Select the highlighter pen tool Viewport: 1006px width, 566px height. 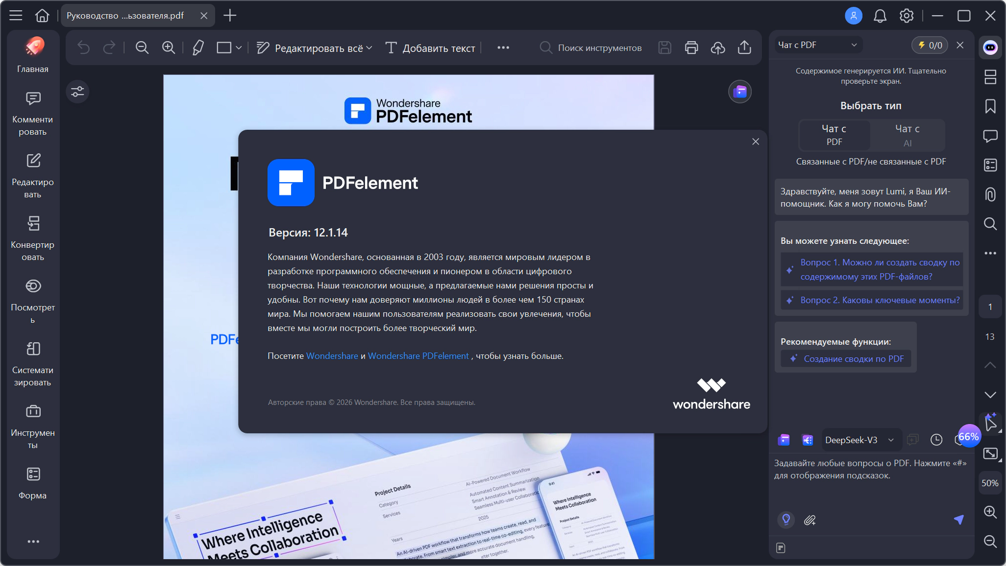coord(198,47)
